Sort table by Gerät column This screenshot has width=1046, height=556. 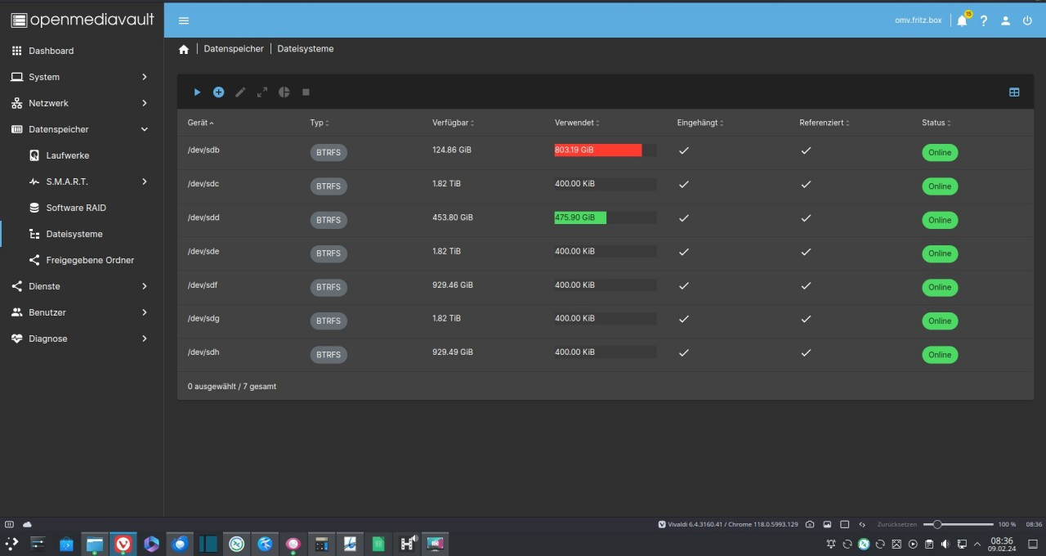(x=201, y=123)
